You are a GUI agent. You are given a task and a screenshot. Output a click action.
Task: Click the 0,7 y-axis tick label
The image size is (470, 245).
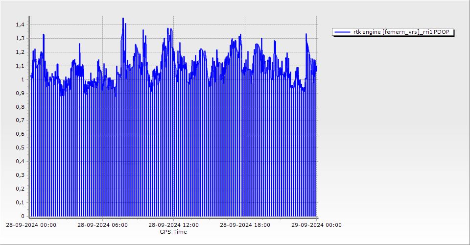[x=20, y=120]
